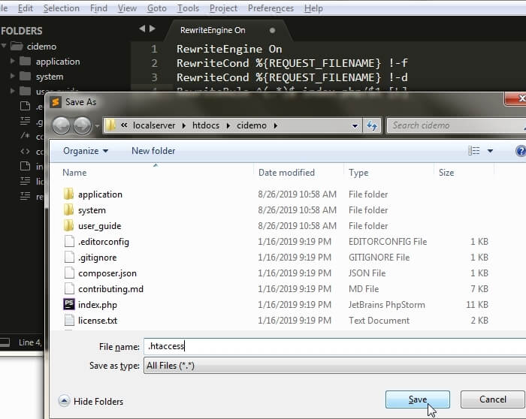Click the unsaved dot on RewriteEngine tab

[x=272, y=31]
